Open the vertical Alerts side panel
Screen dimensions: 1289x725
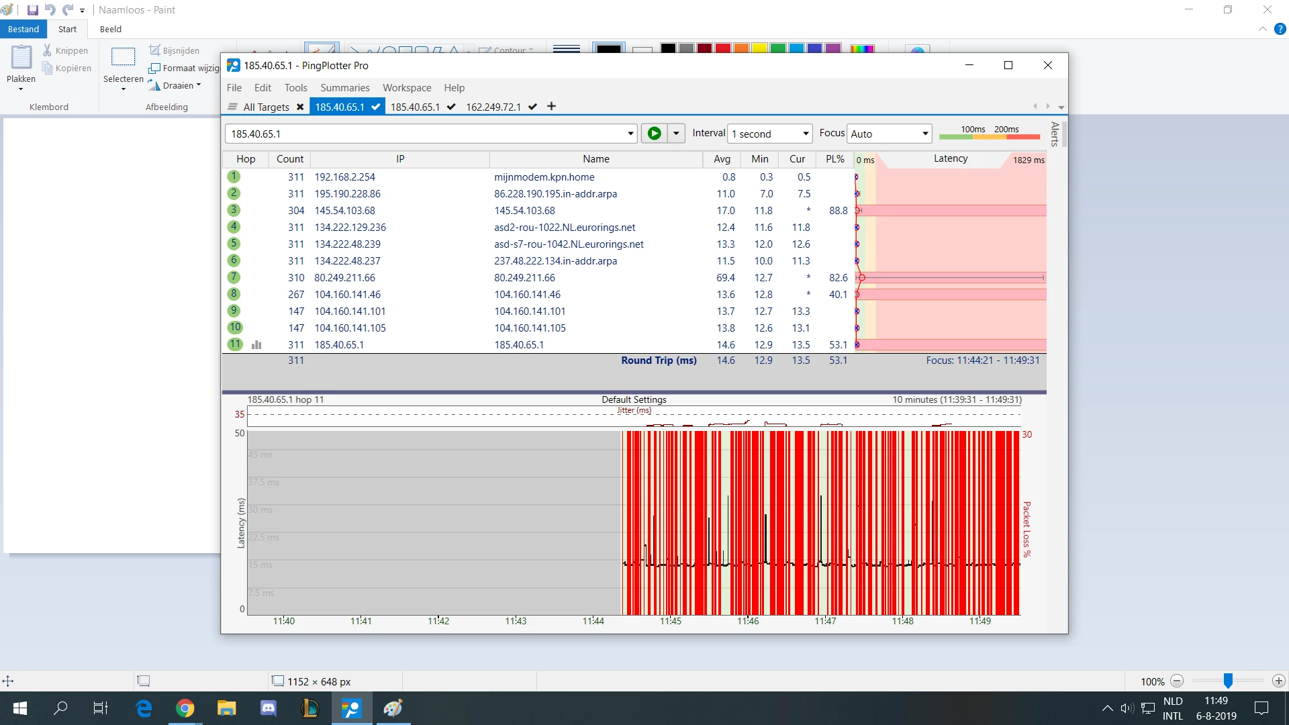coord(1055,134)
